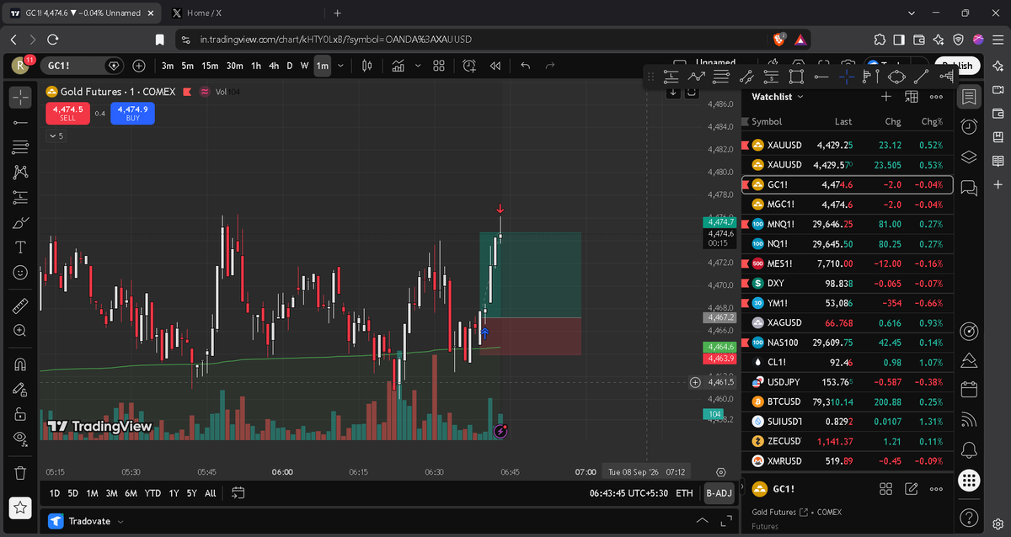Select the ruler measure tool
This screenshot has width=1011, height=537.
[21, 306]
